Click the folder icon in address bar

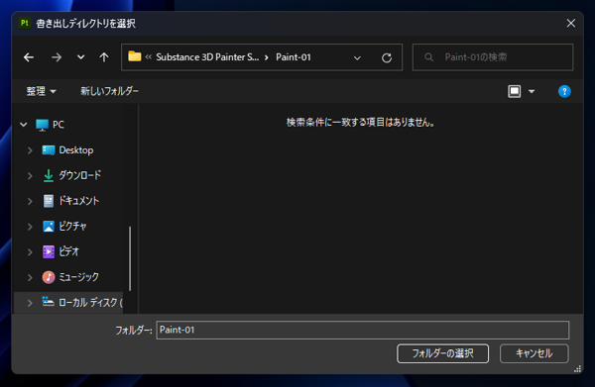(x=134, y=56)
